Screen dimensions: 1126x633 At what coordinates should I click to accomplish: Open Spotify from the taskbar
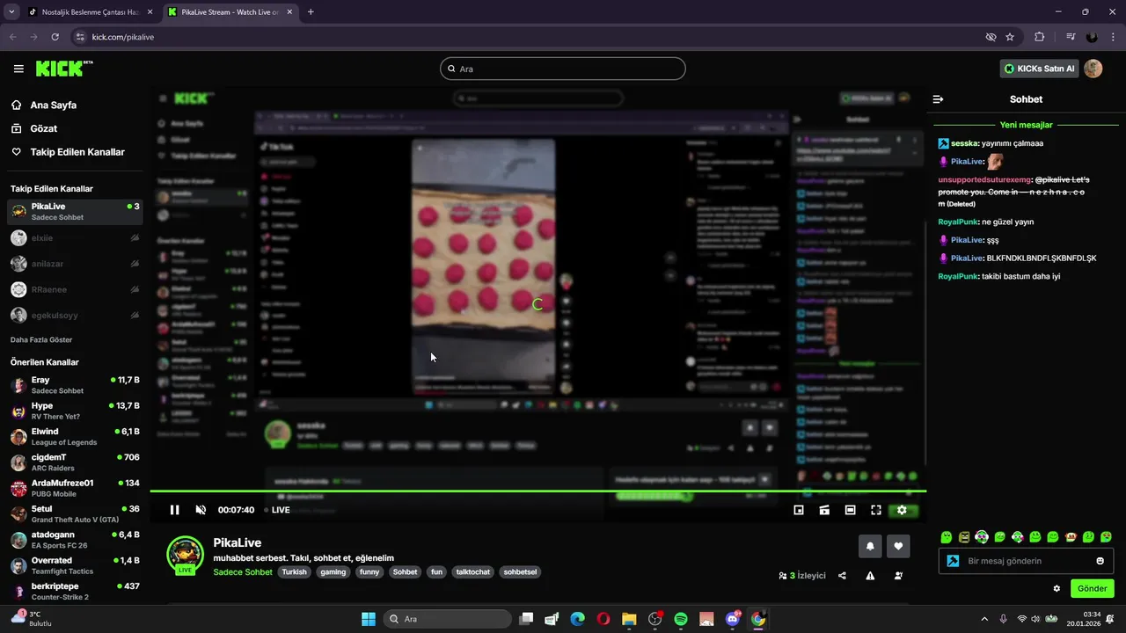coord(681,619)
